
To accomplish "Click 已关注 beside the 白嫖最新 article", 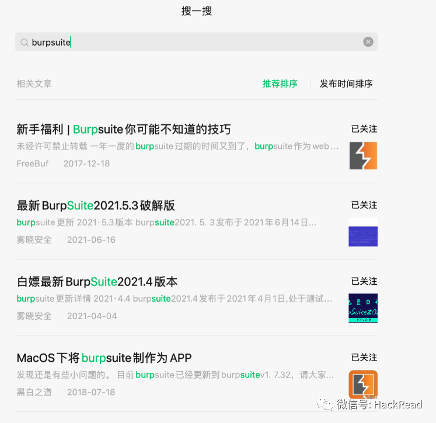I will (364, 281).
